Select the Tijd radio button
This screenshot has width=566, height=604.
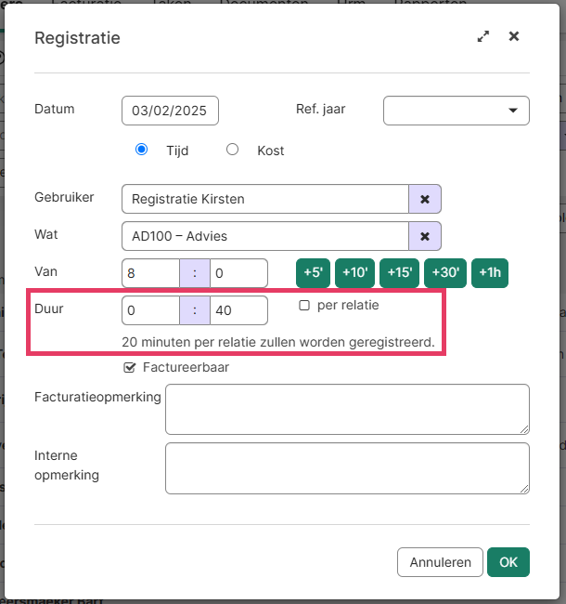pos(142,150)
